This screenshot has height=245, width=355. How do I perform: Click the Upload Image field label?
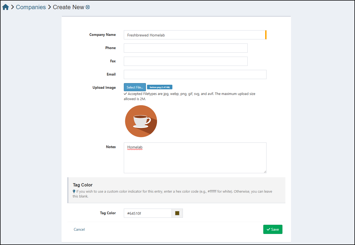point(104,88)
